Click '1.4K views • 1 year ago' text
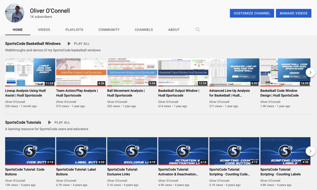Screen dimensions: 317x190 (275, 106)
